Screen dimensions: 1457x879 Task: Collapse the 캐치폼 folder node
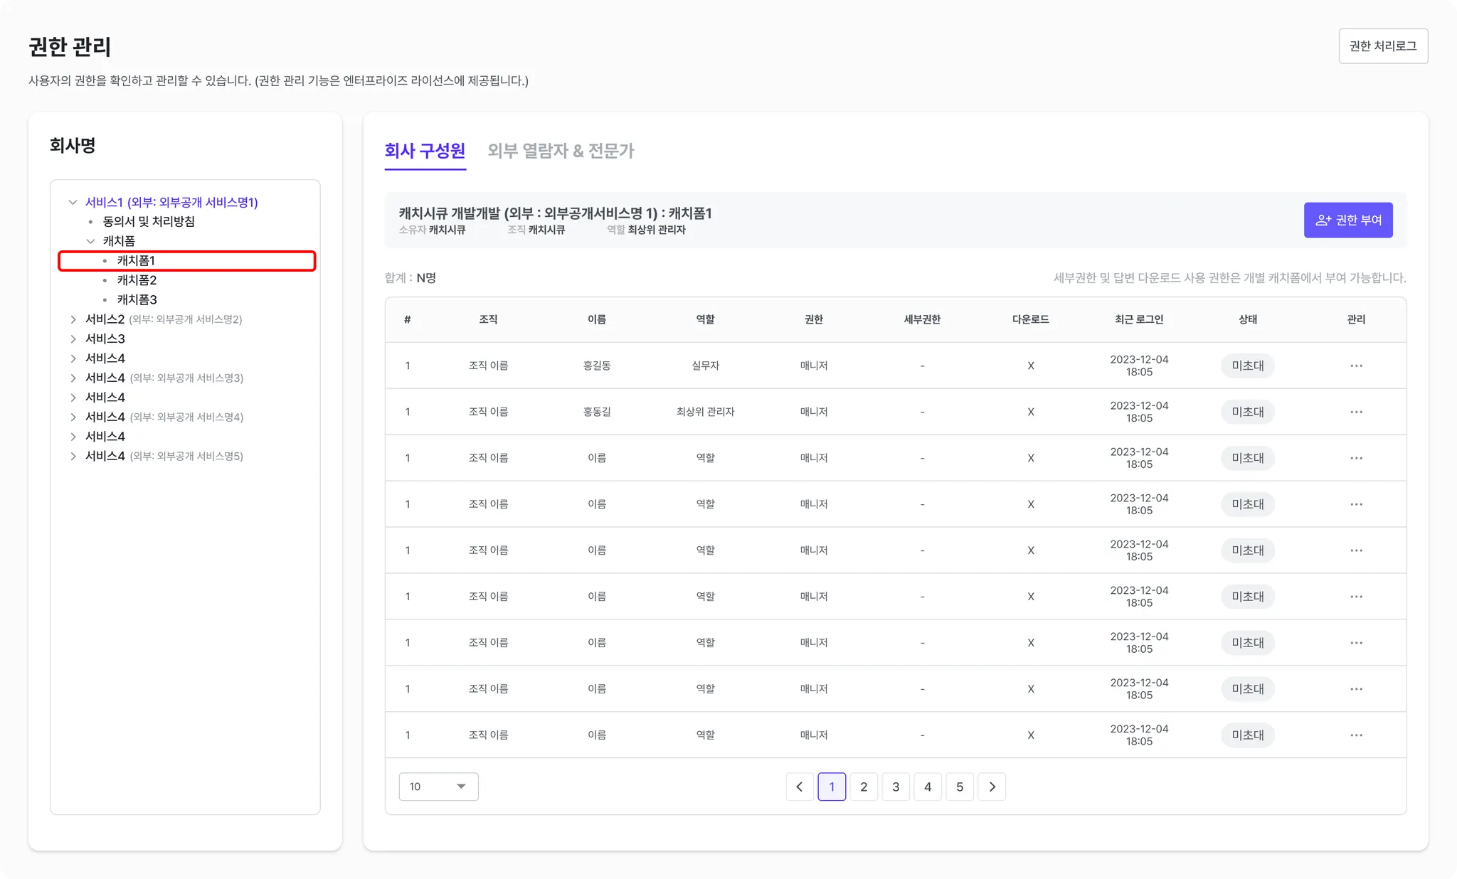point(90,241)
